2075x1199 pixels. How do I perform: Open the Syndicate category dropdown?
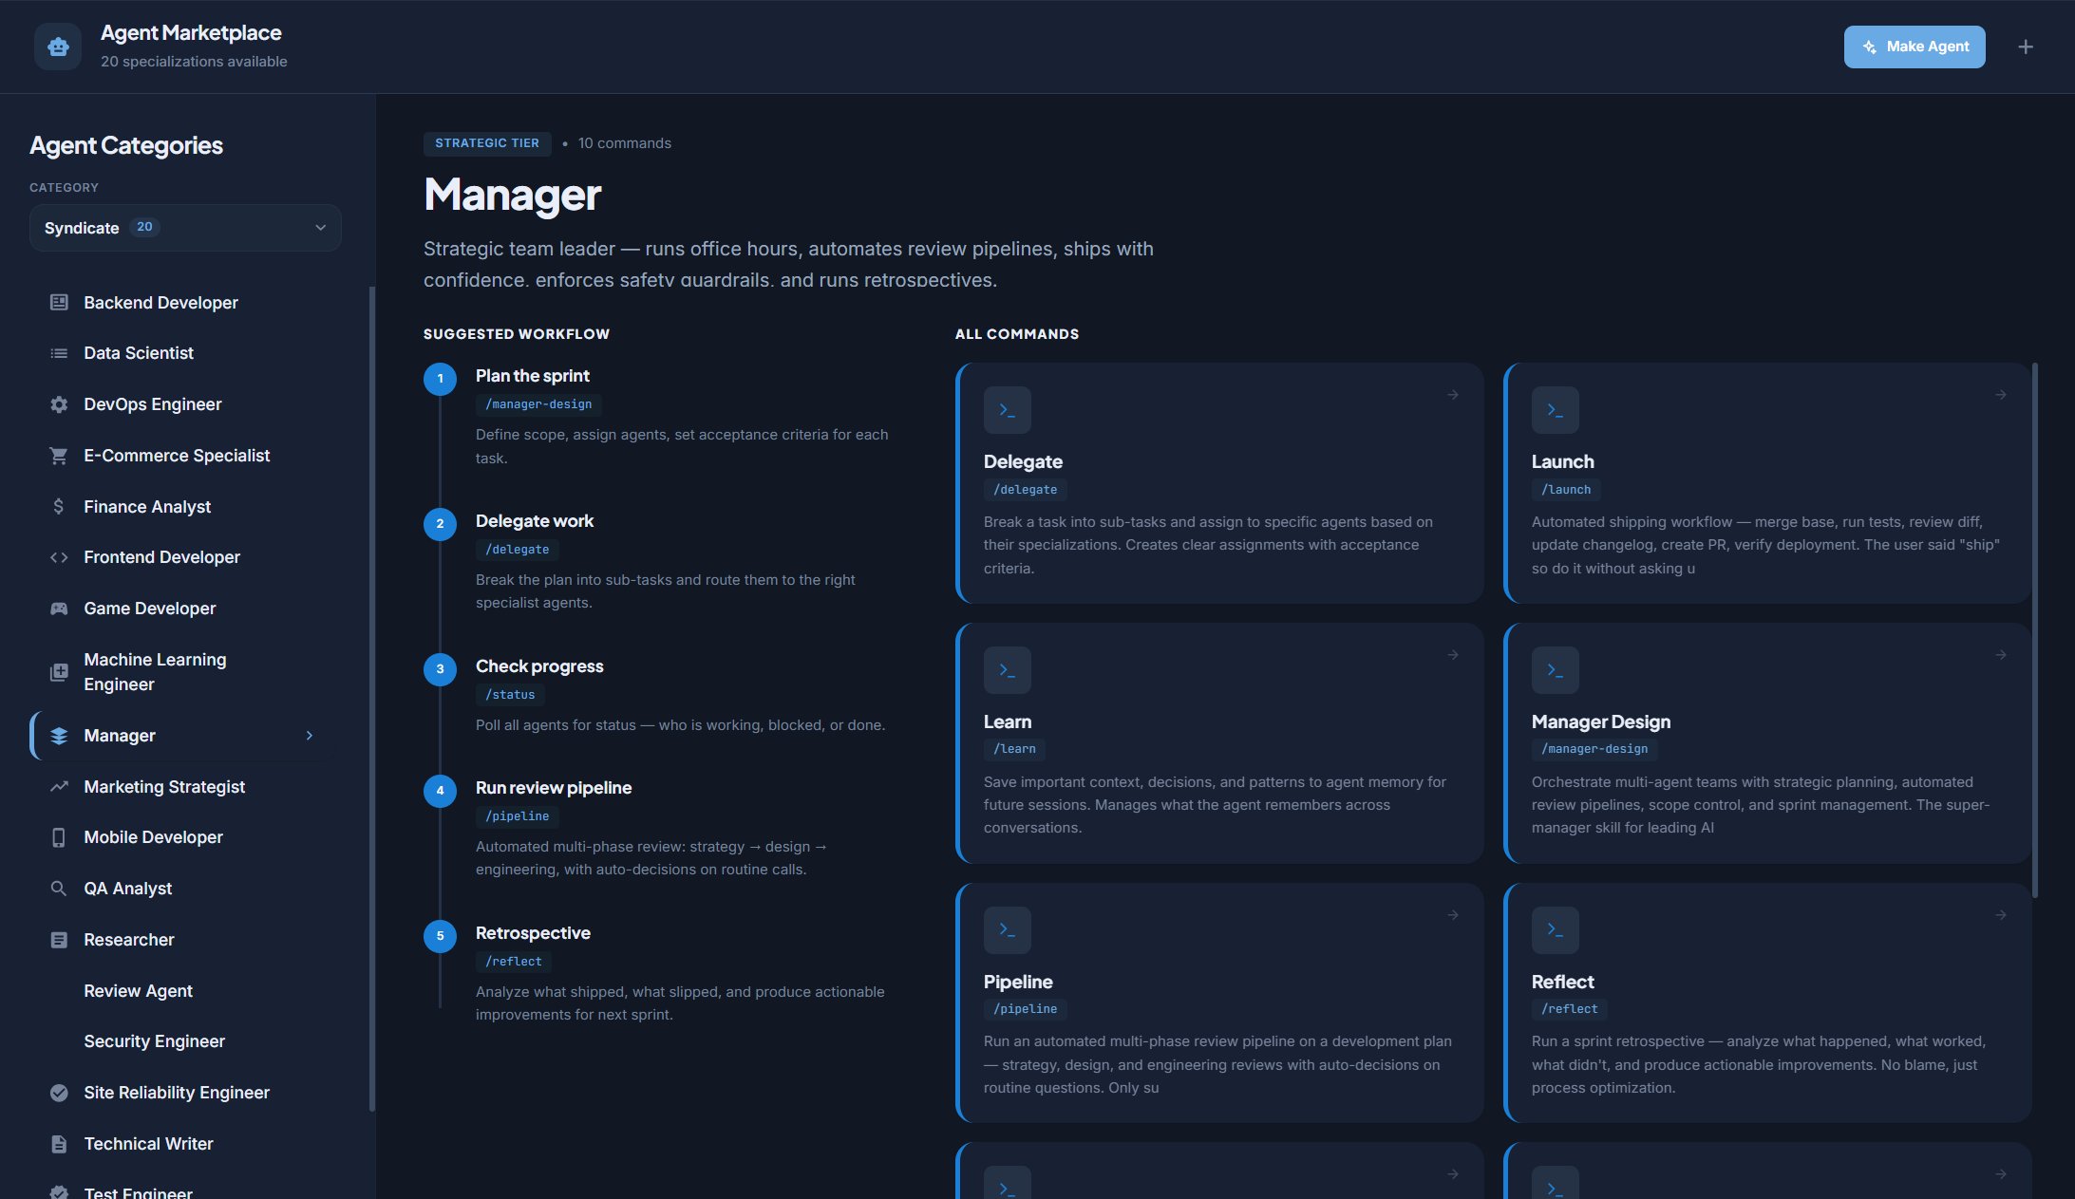pyautogui.click(x=185, y=228)
